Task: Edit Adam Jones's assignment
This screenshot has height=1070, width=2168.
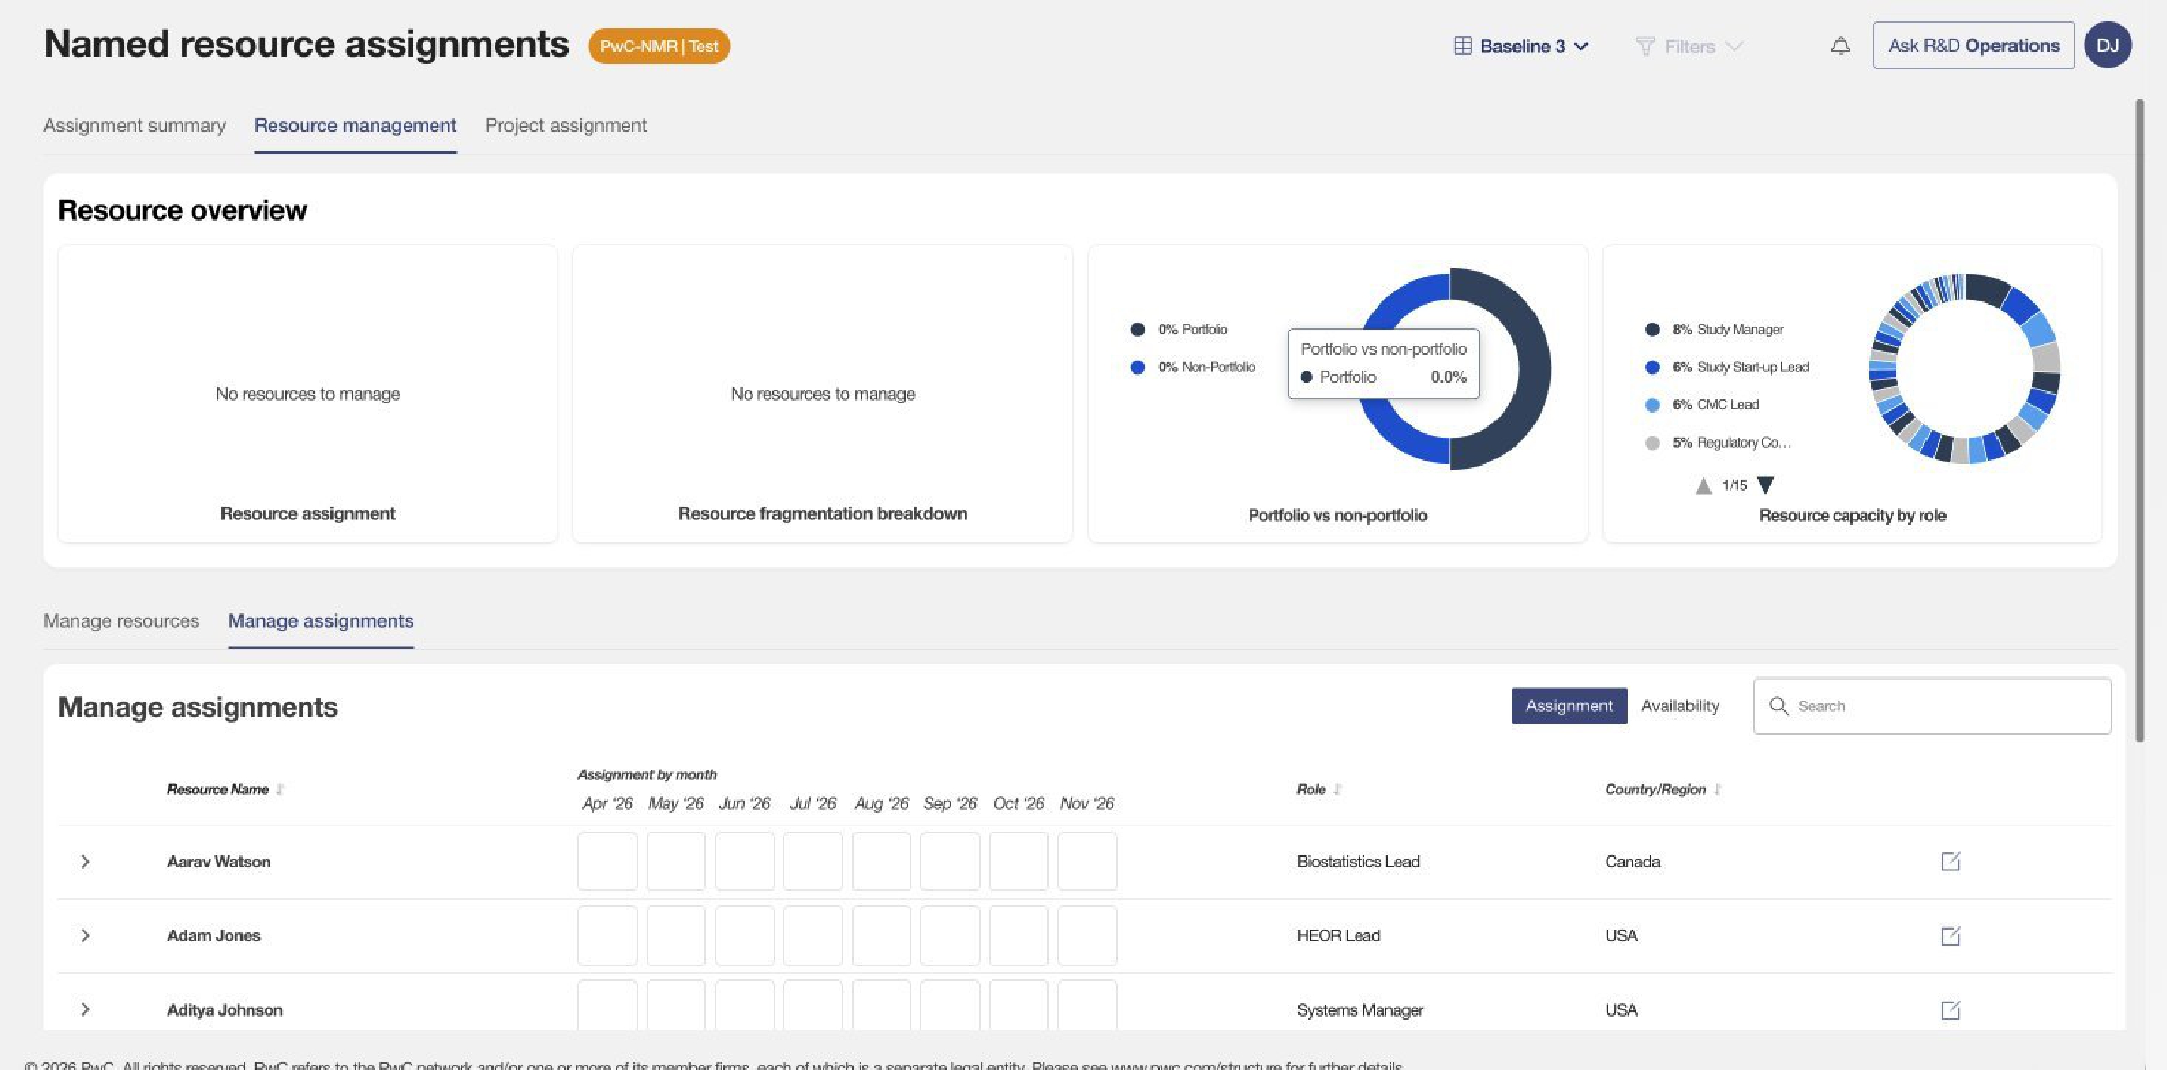Action: pos(1950,935)
